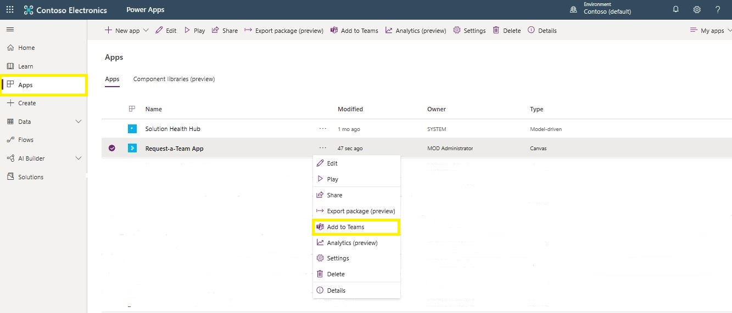Sort by the Name column header
The height and width of the screenshot is (313, 732).
click(x=154, y=109)
